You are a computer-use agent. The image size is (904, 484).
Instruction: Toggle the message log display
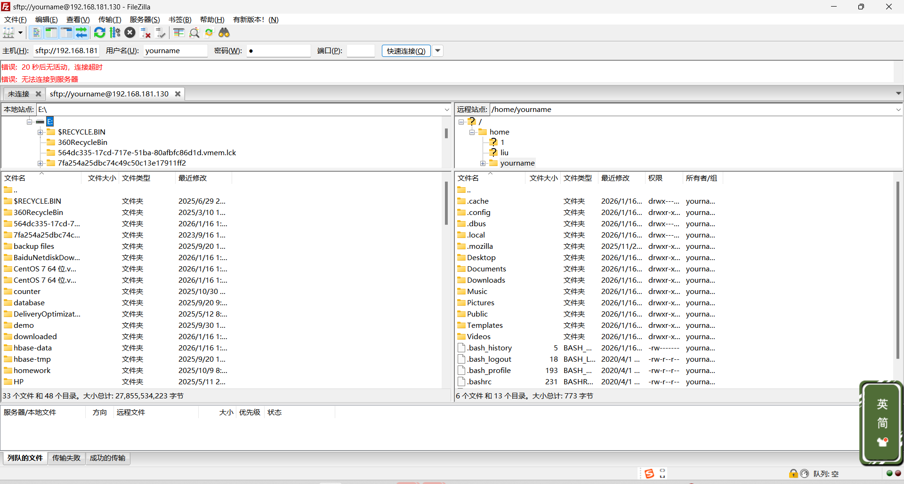pos(36,32)
